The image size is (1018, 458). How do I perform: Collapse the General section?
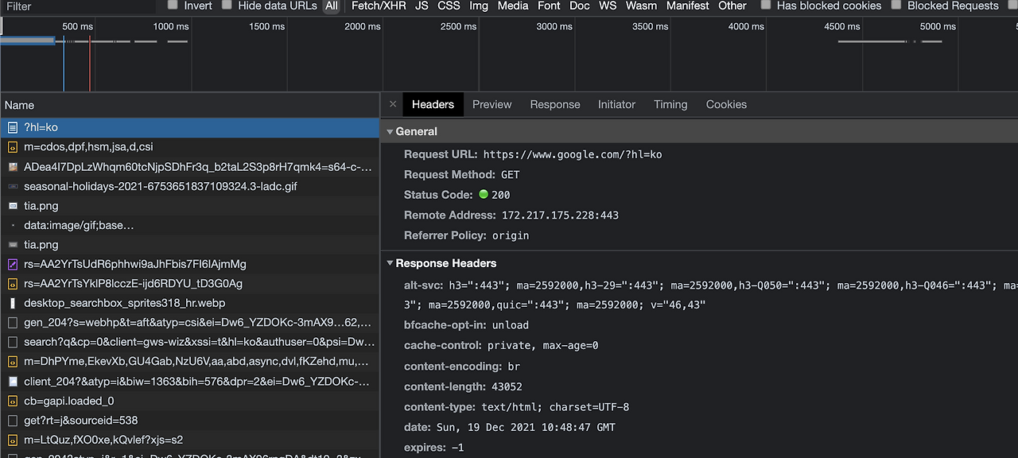pos(390,131)
